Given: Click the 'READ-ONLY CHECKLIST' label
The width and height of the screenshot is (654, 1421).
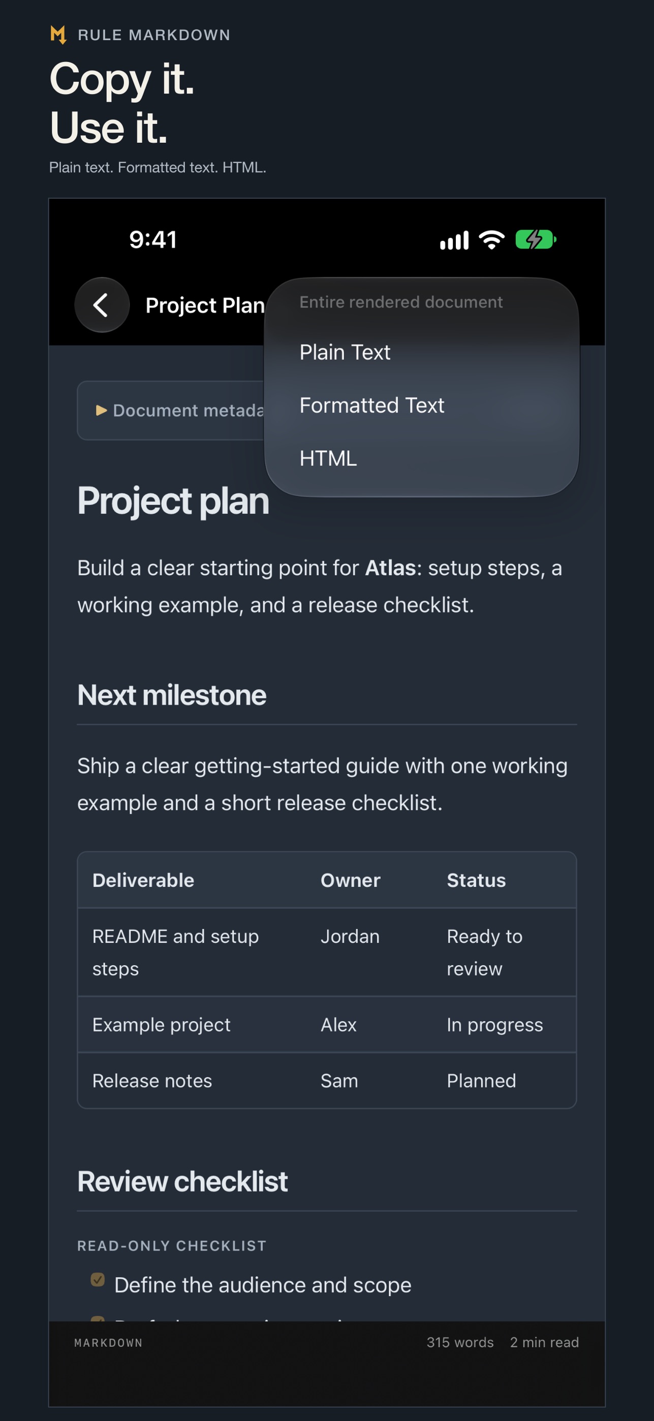Looking at the screenshot, I should click(x=171, y=1246).
